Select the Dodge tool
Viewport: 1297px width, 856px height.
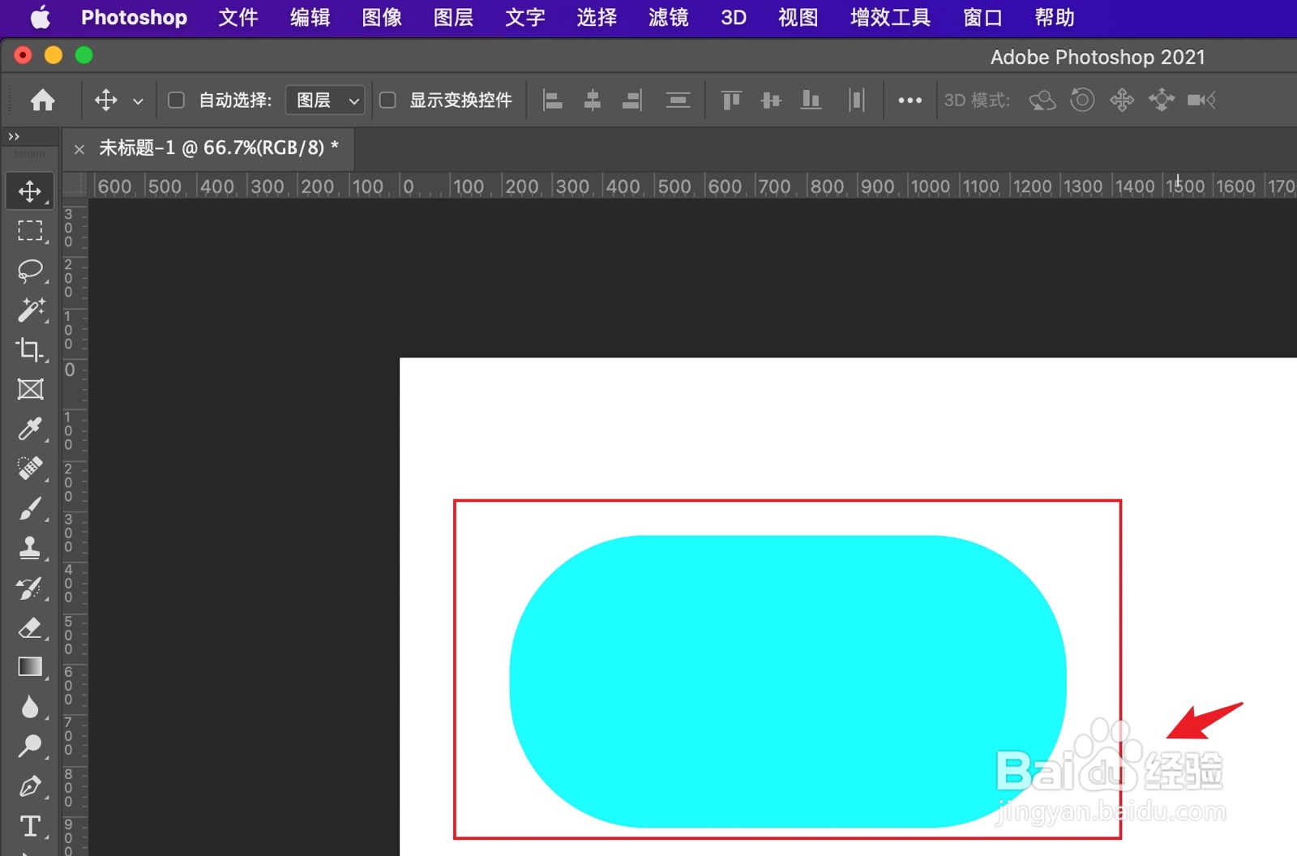pyautogui.click(x=30, y=747)
